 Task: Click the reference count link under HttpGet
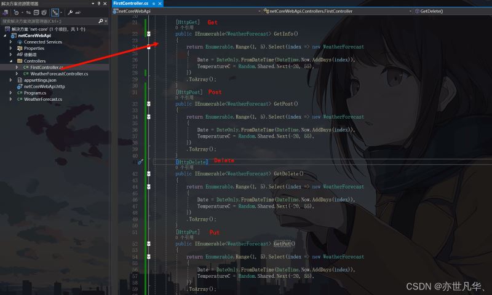click(184, 28)
